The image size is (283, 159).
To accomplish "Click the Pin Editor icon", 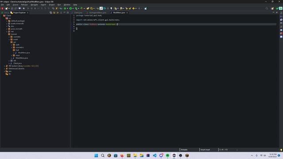I will click(x=145, y=8).
